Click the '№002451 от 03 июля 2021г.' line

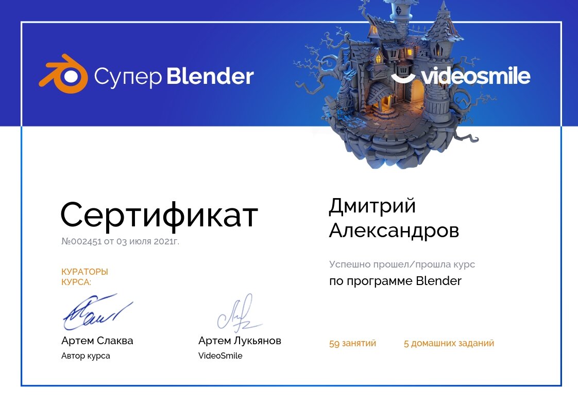pyautogui.click(x=120, y=242)
